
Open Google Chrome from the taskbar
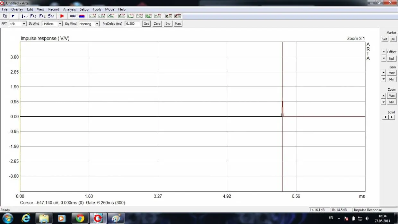pyautogui.click(x=80, y=219)
